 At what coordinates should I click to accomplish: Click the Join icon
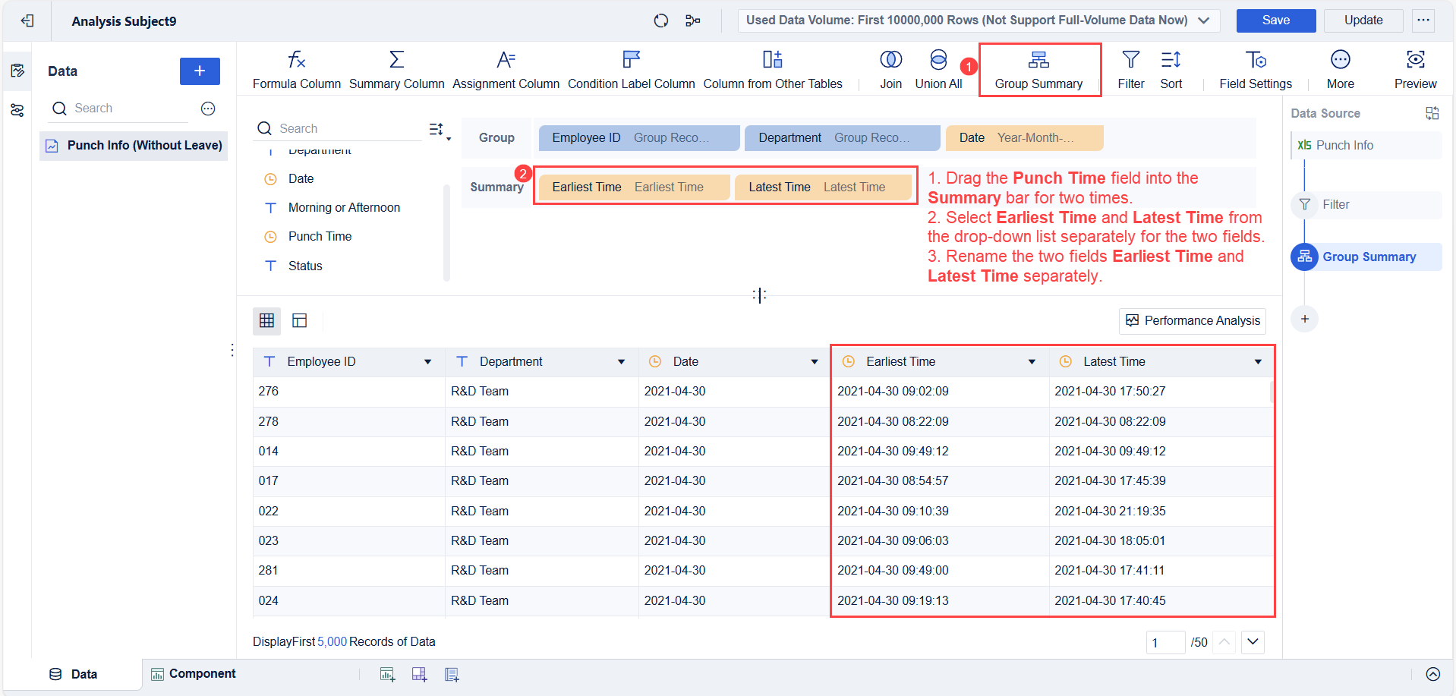(x=890, y=68)
